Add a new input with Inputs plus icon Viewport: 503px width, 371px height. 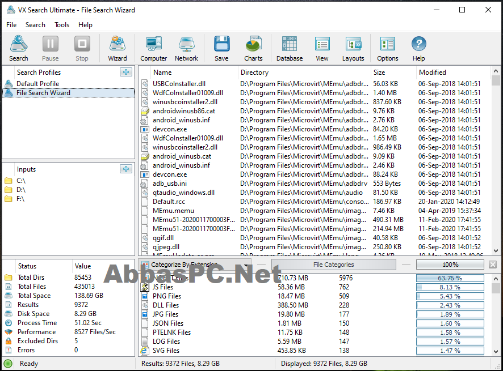coord(126,169)
